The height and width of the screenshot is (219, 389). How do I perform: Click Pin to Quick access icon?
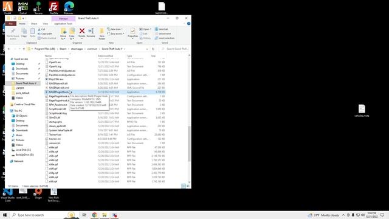pyautogui.click(x=13, y=31)
